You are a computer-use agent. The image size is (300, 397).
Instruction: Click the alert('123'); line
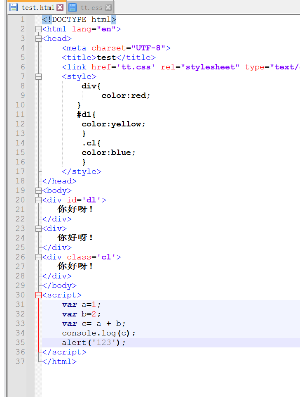[94, 342]
